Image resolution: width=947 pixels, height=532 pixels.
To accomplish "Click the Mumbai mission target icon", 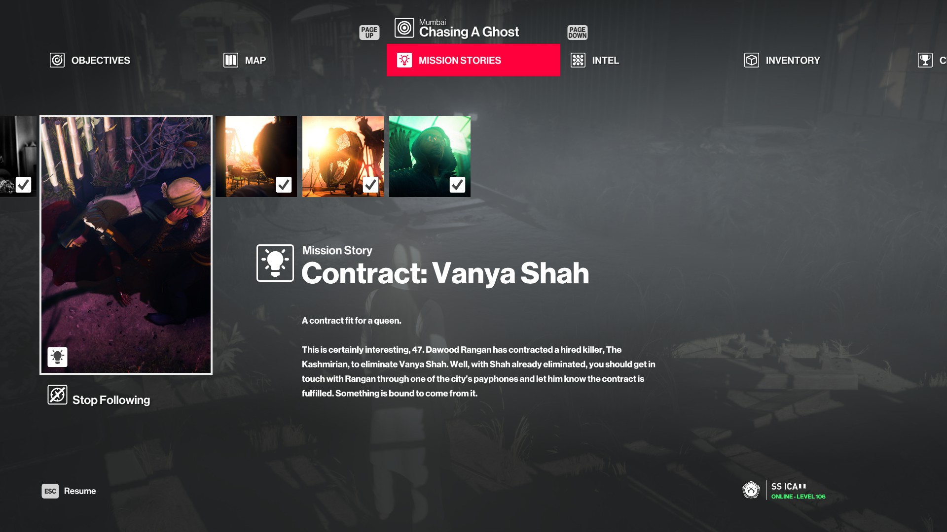I will coord(404,28).
